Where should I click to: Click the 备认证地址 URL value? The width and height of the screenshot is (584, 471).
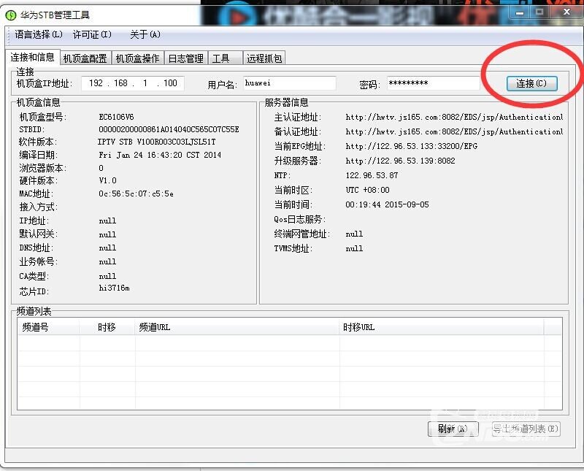(x=454, y=132)
